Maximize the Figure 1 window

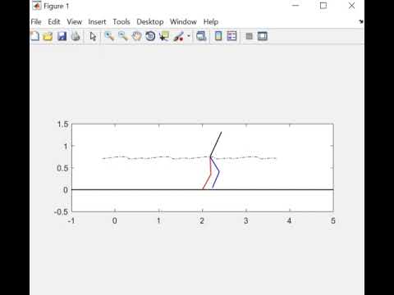coord(323,6)
